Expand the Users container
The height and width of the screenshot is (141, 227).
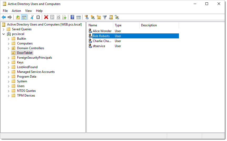[x=9, y=86]
